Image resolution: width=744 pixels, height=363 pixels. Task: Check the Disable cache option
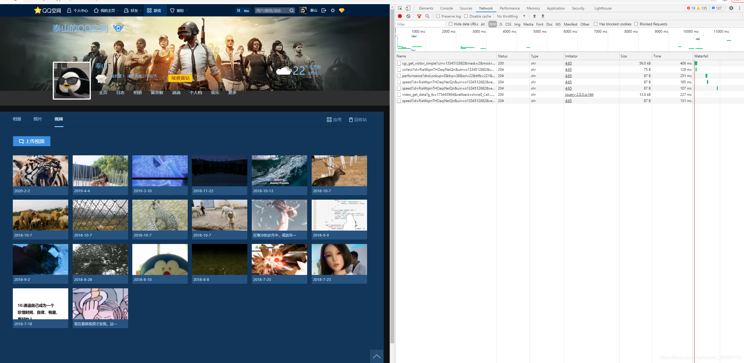click(466, 16)
